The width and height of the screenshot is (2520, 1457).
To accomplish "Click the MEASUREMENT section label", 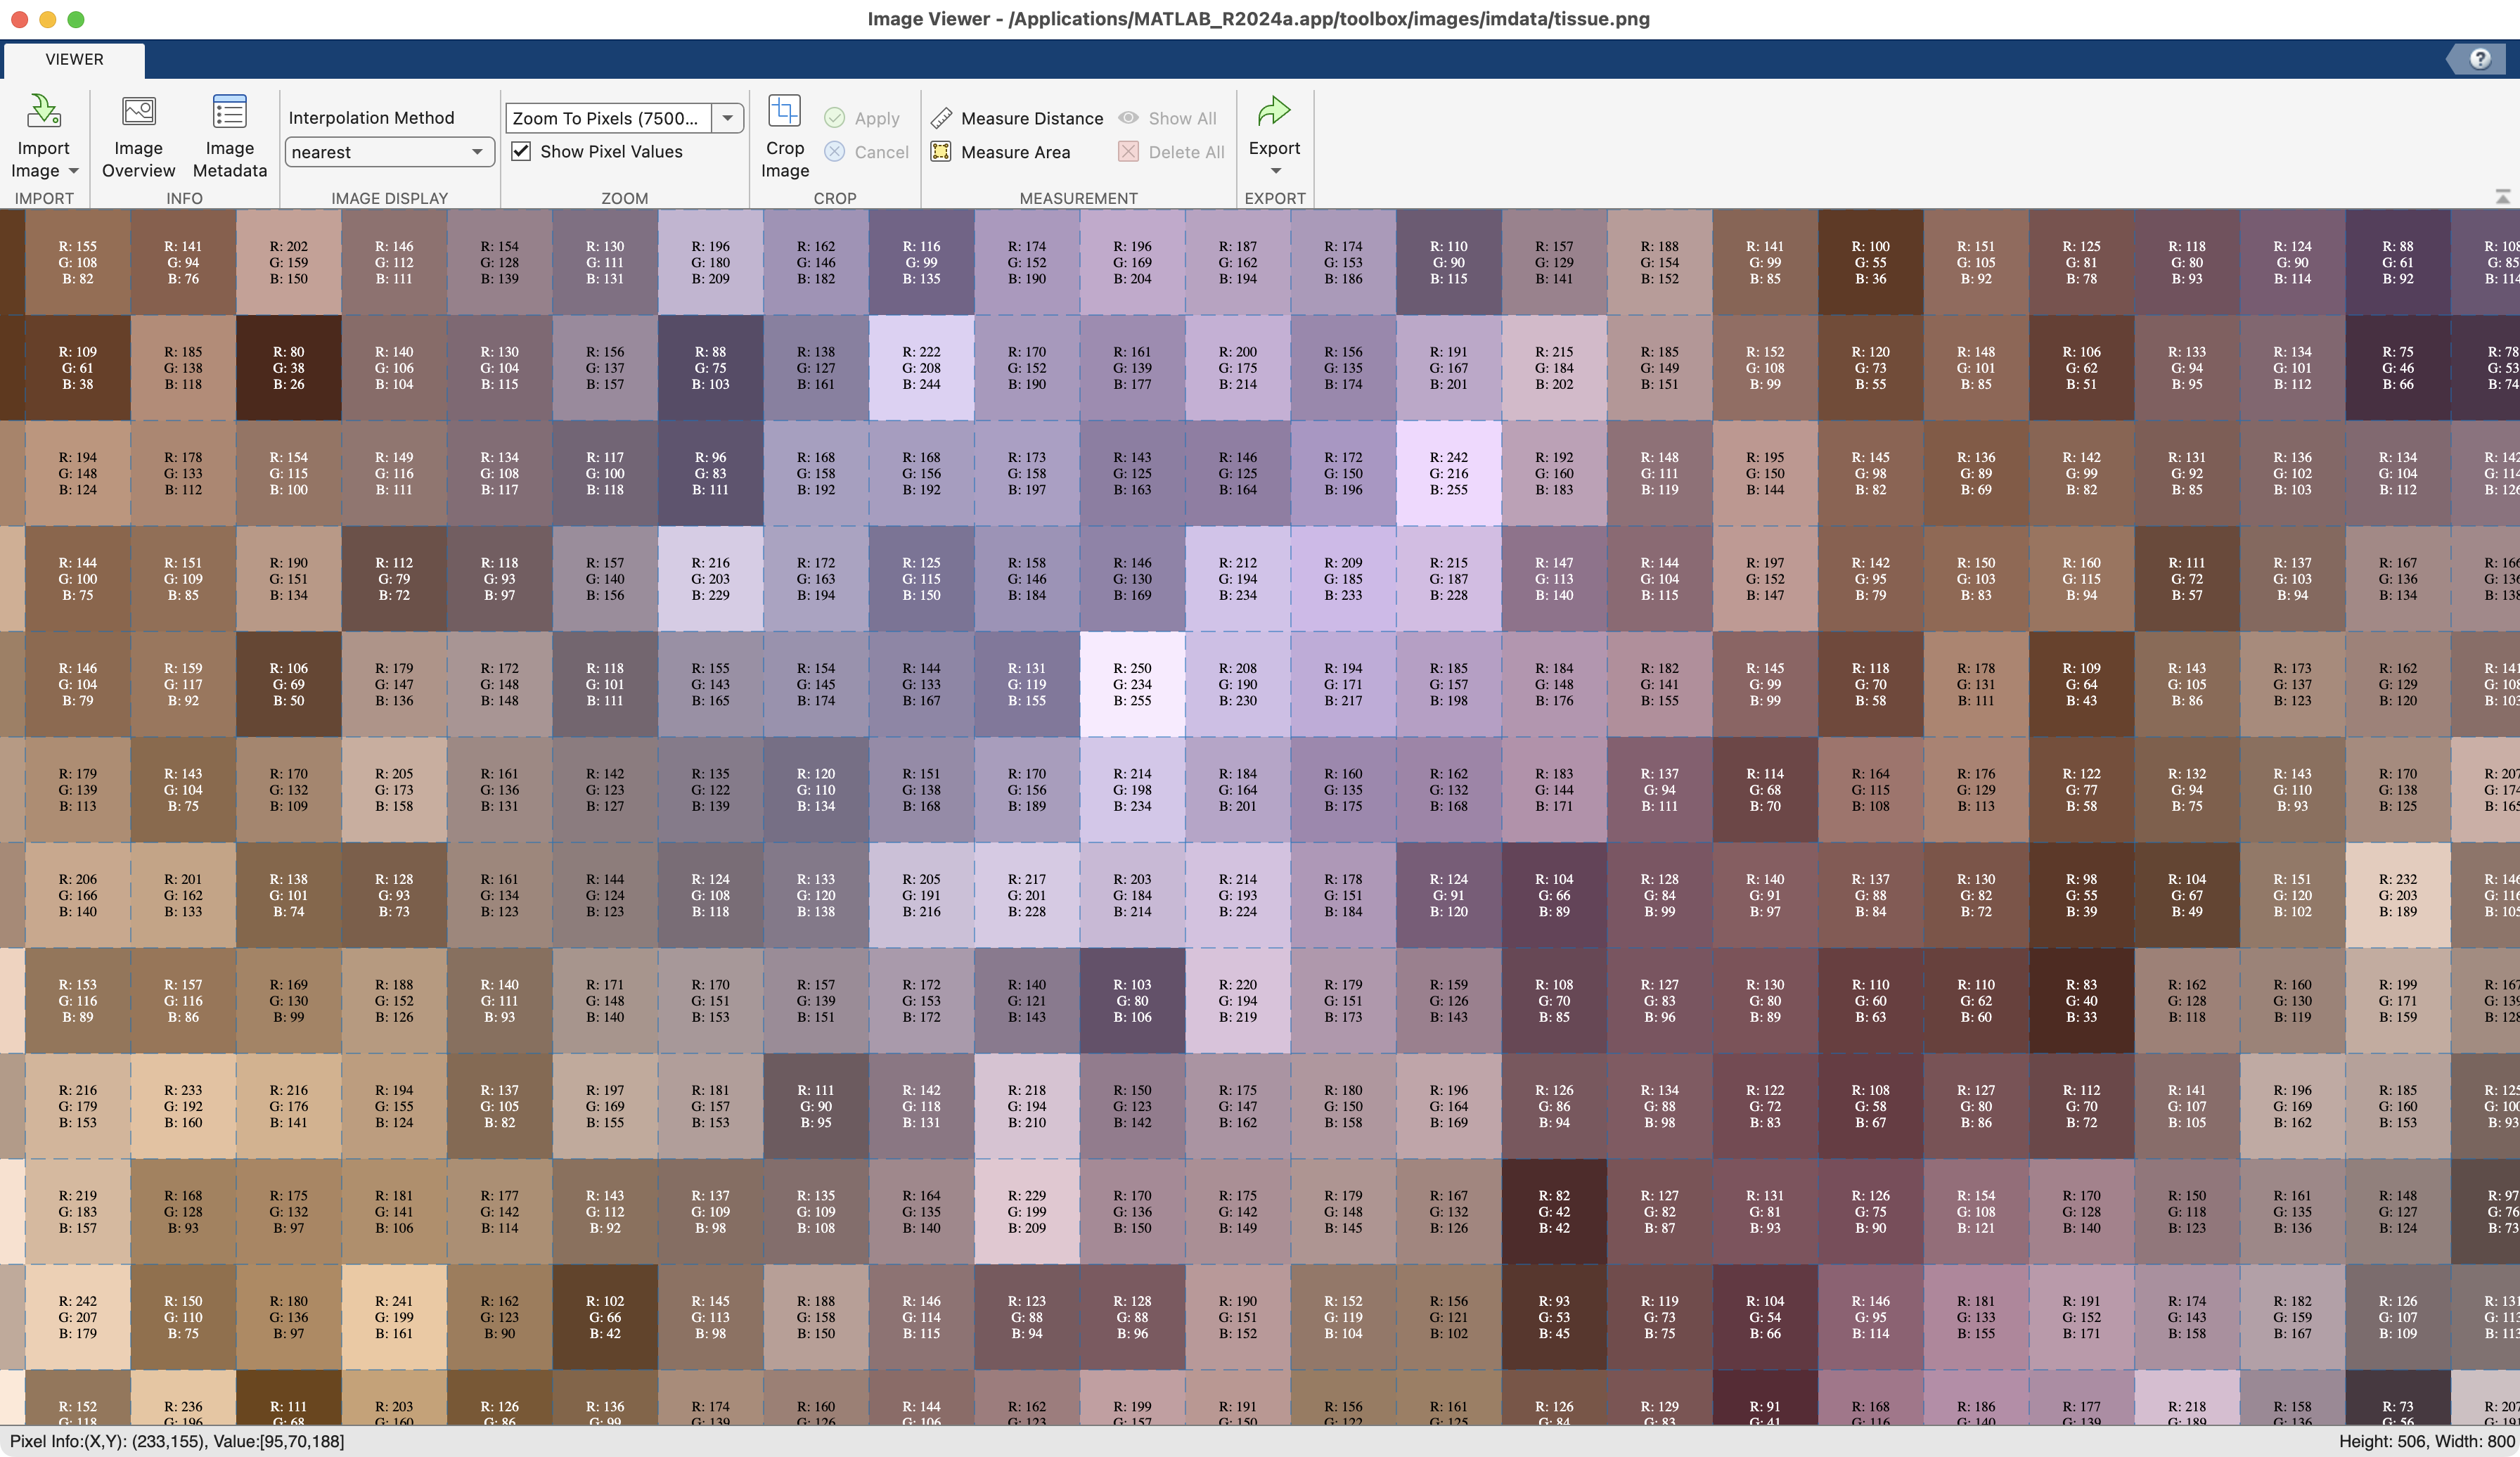I will point(1078,198).
